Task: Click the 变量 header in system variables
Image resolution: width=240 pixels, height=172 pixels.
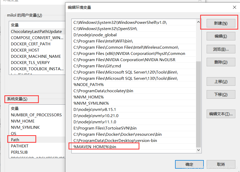Action: [x=15, y=108]
